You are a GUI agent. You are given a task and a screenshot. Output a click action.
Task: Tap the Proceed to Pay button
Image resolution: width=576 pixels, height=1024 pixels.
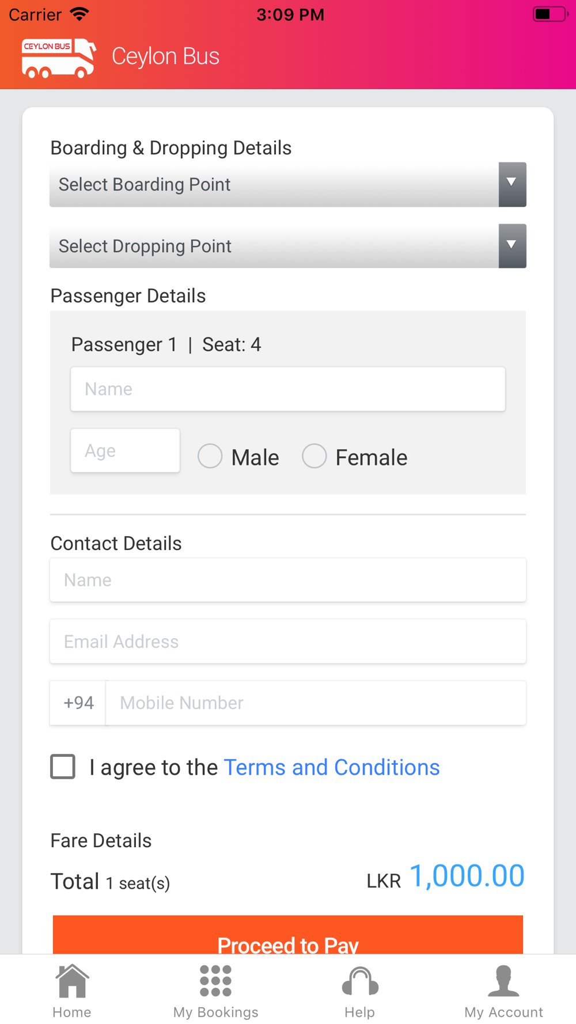coord(288,935)
